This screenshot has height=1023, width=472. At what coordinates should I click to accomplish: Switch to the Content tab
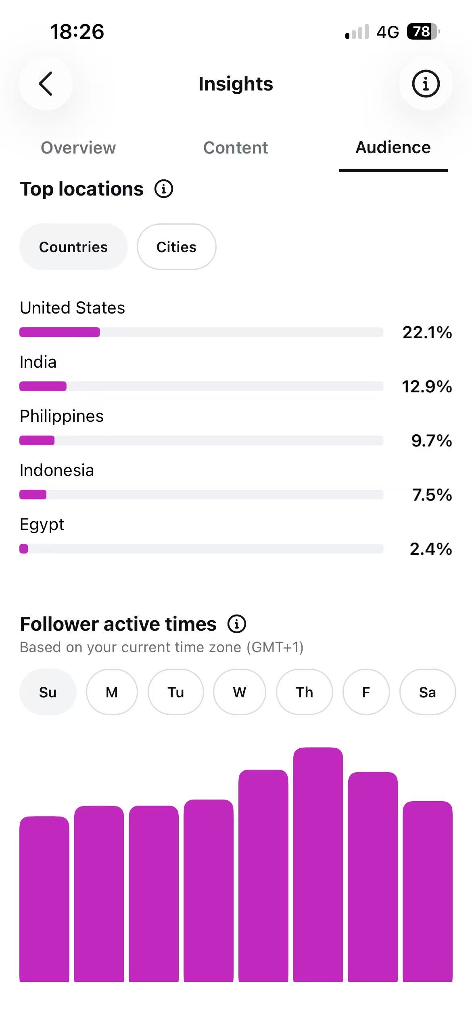pos(236,147)
